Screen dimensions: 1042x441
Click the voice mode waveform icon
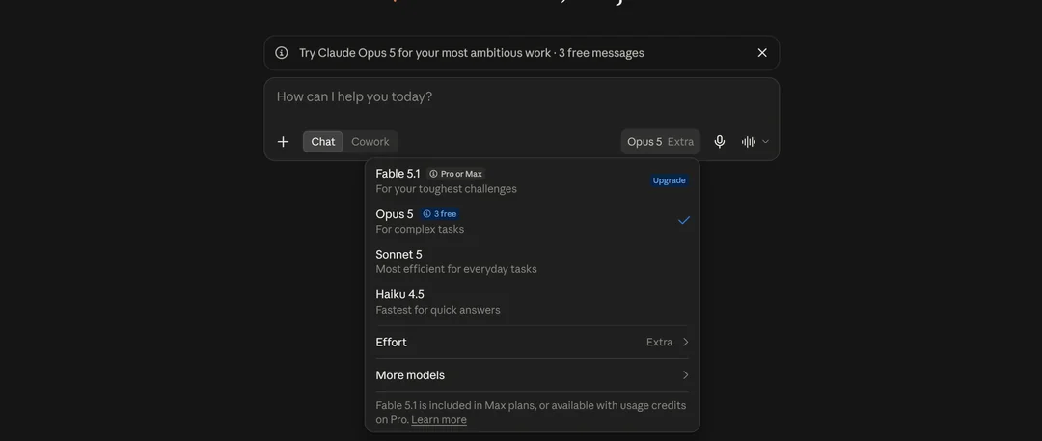tap(749, 142)
